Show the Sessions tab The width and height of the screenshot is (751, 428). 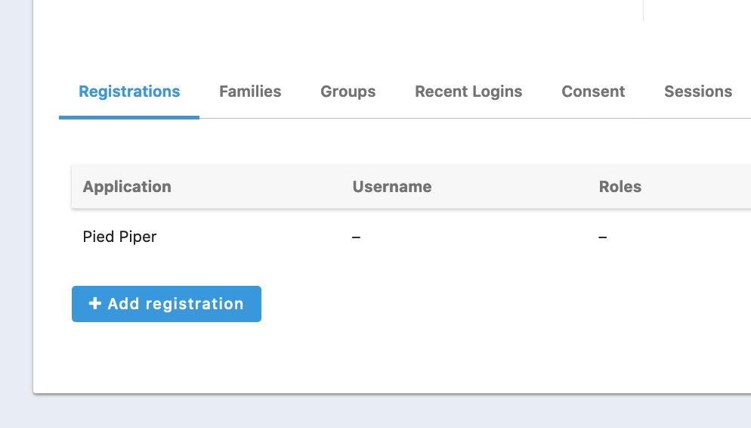[x=697, y=91]
